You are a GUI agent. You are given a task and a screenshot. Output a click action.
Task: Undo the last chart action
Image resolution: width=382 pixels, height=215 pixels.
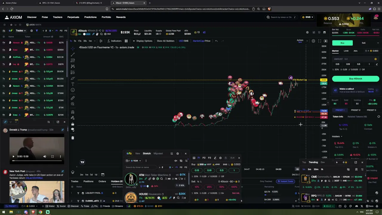pyautogui.click(x=216, y=41)
